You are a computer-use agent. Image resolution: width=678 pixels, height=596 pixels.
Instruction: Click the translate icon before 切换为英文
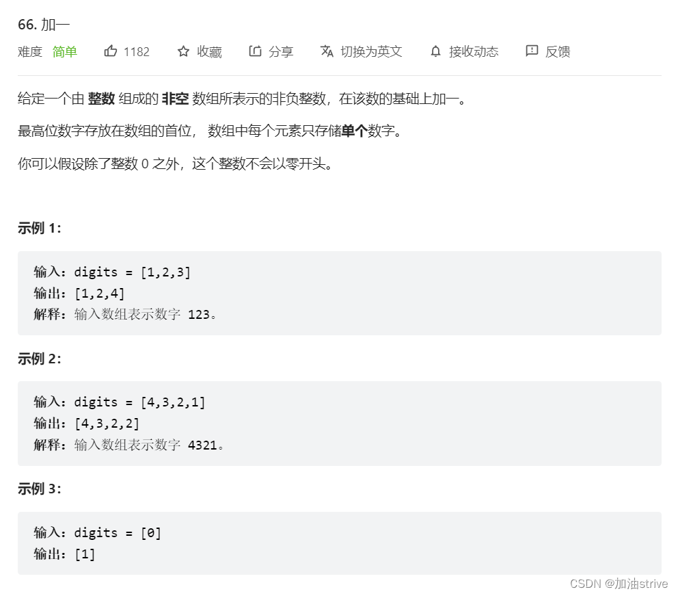[x=328, y=51]
